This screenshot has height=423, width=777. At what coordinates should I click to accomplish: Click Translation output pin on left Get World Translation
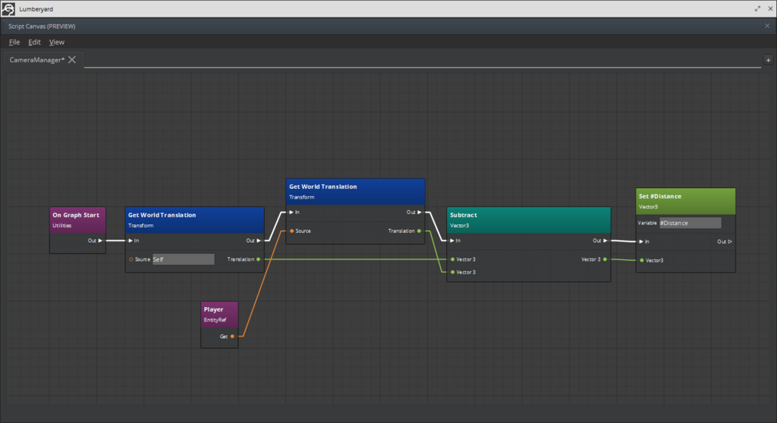tap(258, 259)
